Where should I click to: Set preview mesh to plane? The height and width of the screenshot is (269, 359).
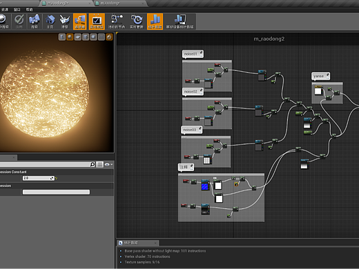coord(77,37)
